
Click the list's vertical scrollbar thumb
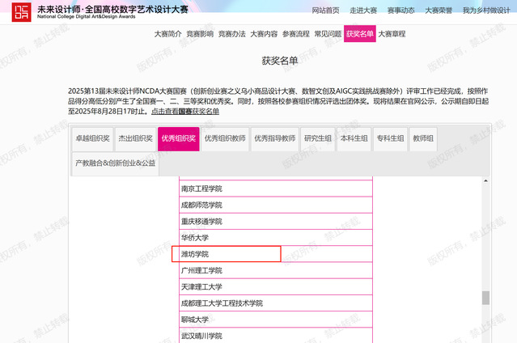pos(485,298)
